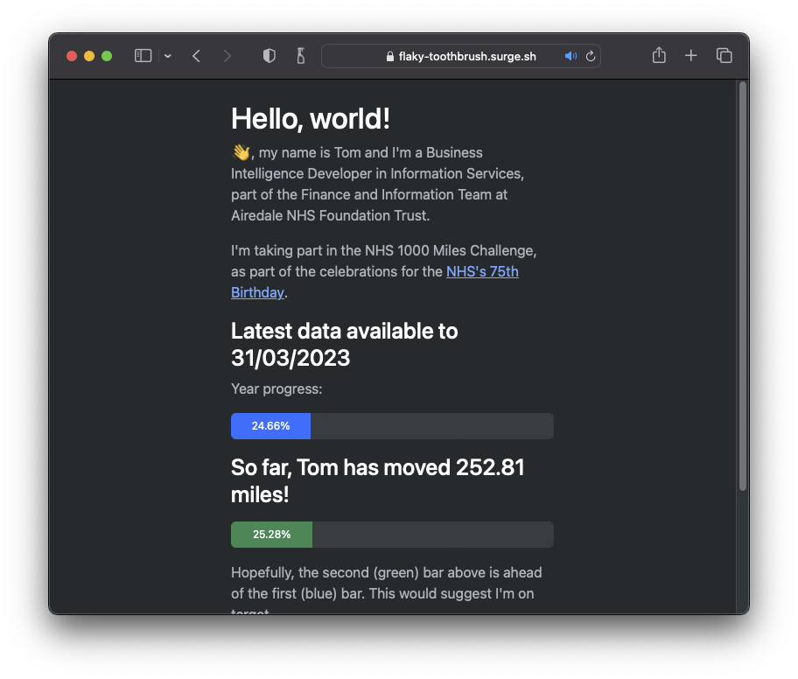Click the lock icon in the address bar
798x679 pixels.
(389, 56)
